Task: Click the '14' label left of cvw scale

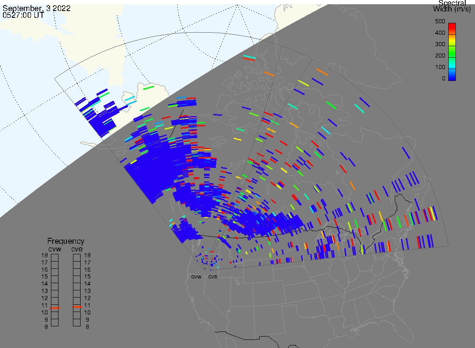Action: point(45,284)
